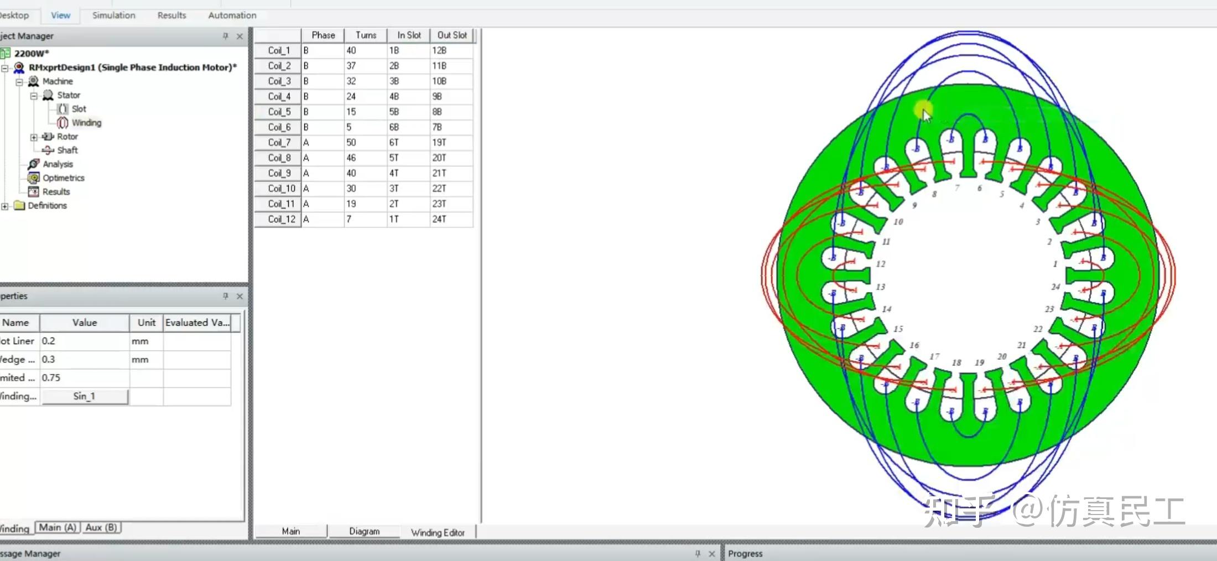
Task: Select the 2200W project icon
Action: pos(5,53)
